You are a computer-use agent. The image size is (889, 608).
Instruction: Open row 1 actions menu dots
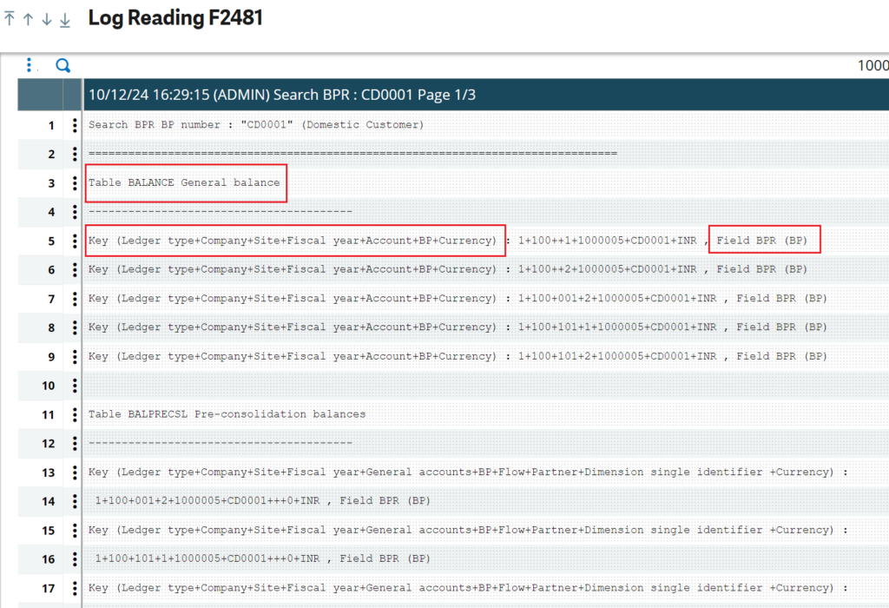pyautogui.click(x=75, y=125)
